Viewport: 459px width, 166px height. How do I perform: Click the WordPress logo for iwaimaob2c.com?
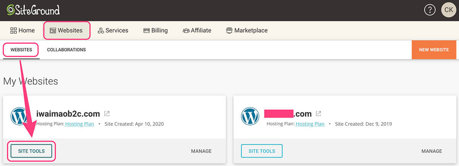pos(20,116)
